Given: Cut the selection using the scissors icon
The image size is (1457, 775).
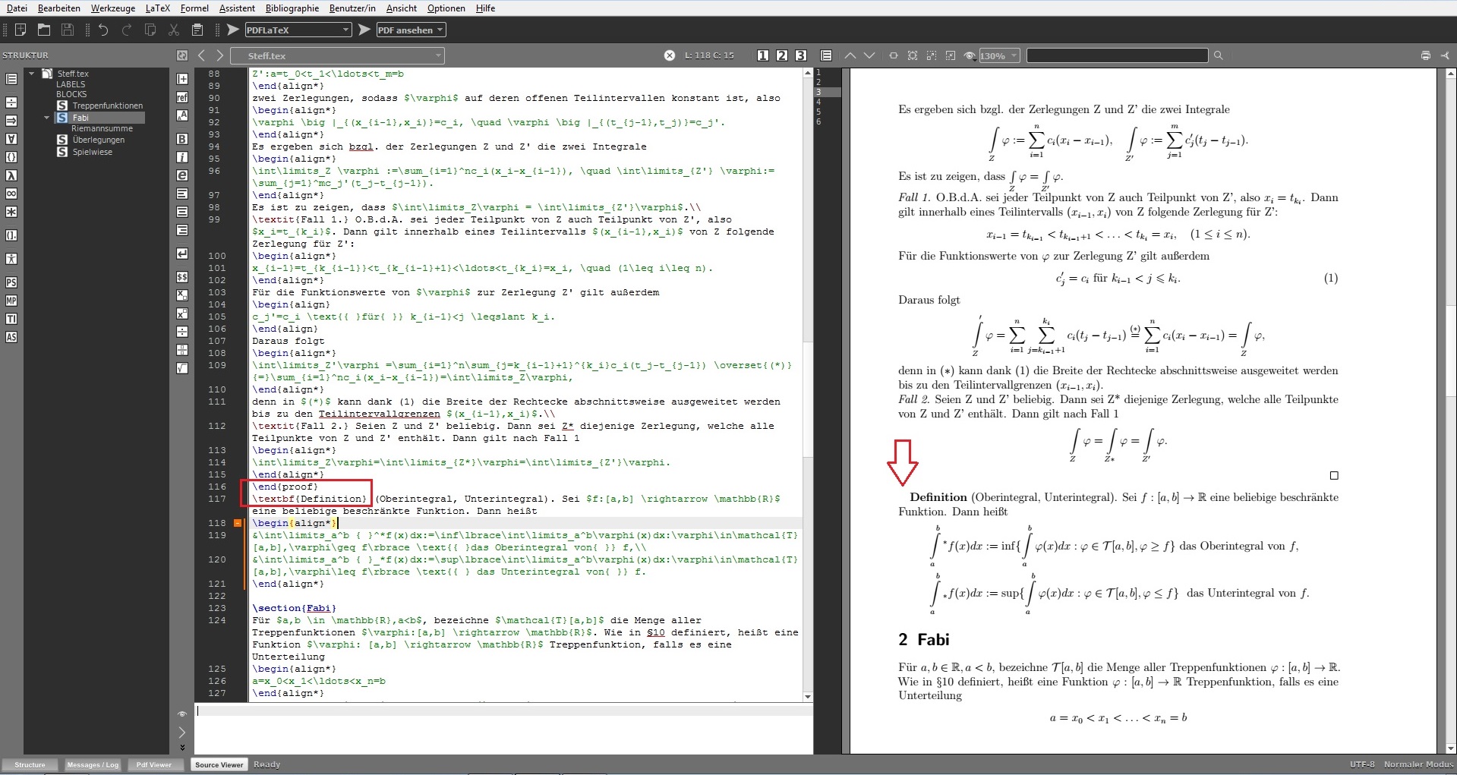Looking at the screenshot, I should [174, 30].
